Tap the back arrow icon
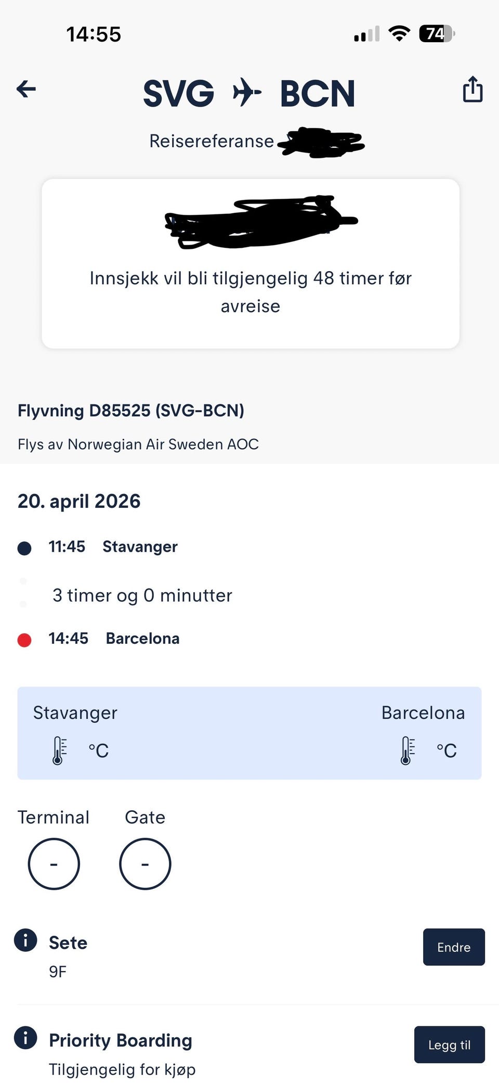This screenshot has height=1083, width=499. click(x=26, y=89)
